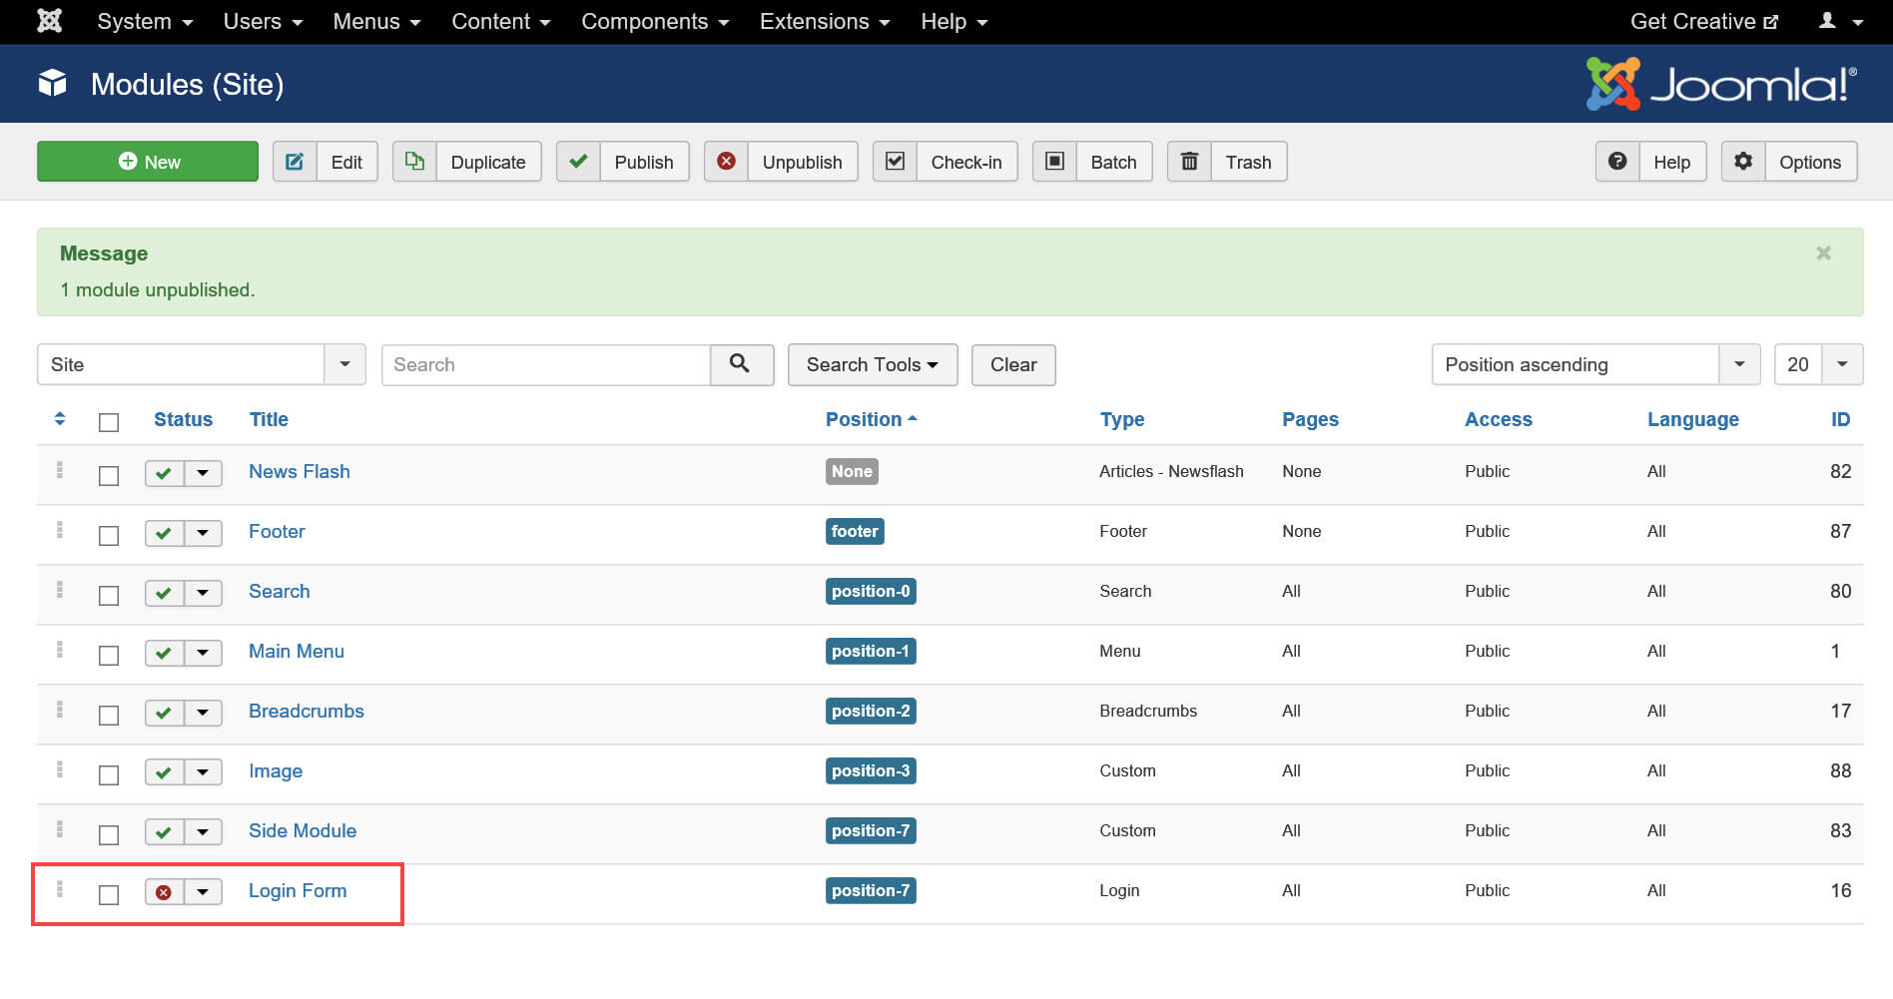Click the Joomla logo icon in the menu bar
The height and width of the screenshot is (999, 1893).
point(49,21)
